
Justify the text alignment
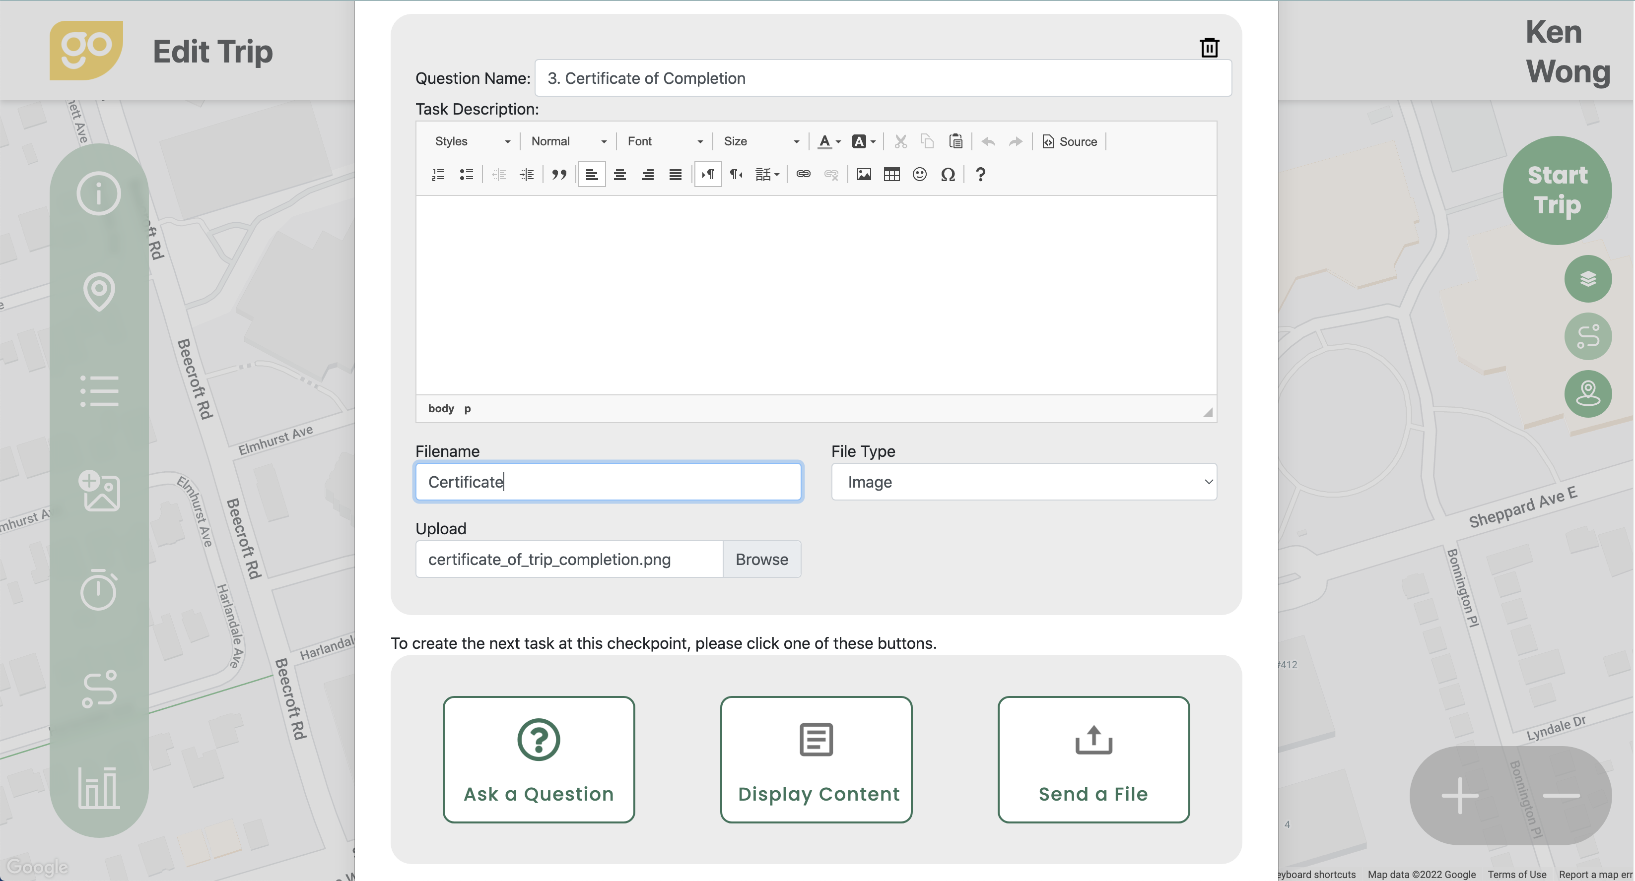tap(676, 175)
